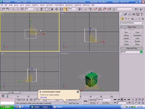This screenshot has width=145, height=109.
Task: Switch to the Modify command panel tab
Action: (x=125, y=14)
